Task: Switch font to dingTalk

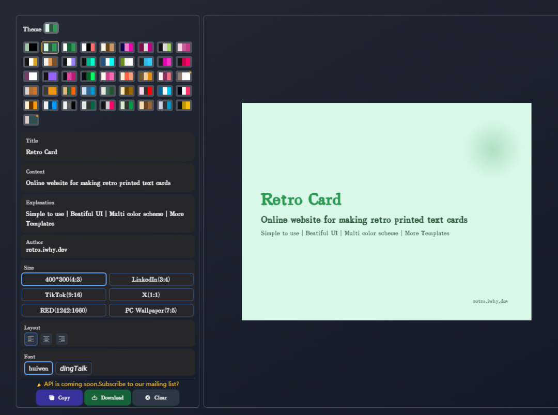Action: pos(73,368)
